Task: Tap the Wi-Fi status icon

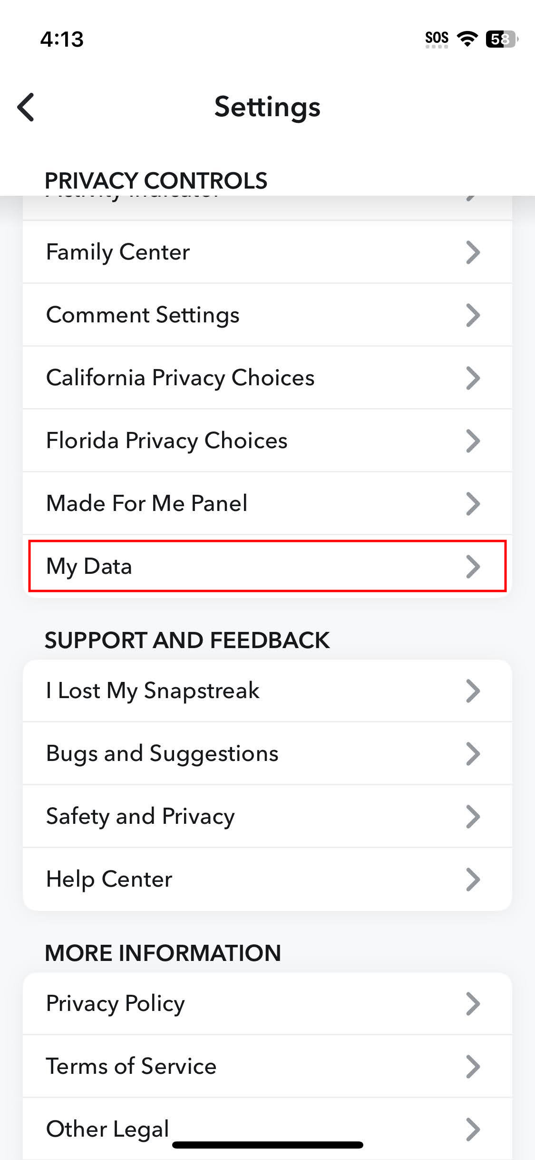Action: [467, 39]
